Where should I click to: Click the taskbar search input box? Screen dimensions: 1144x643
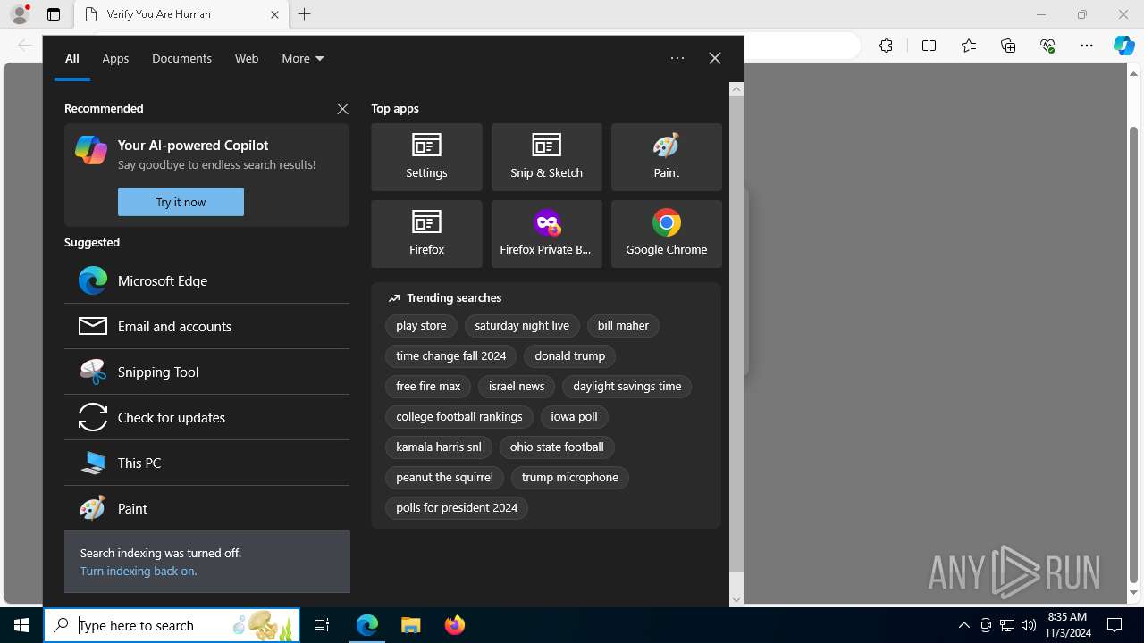pos(172,625)
